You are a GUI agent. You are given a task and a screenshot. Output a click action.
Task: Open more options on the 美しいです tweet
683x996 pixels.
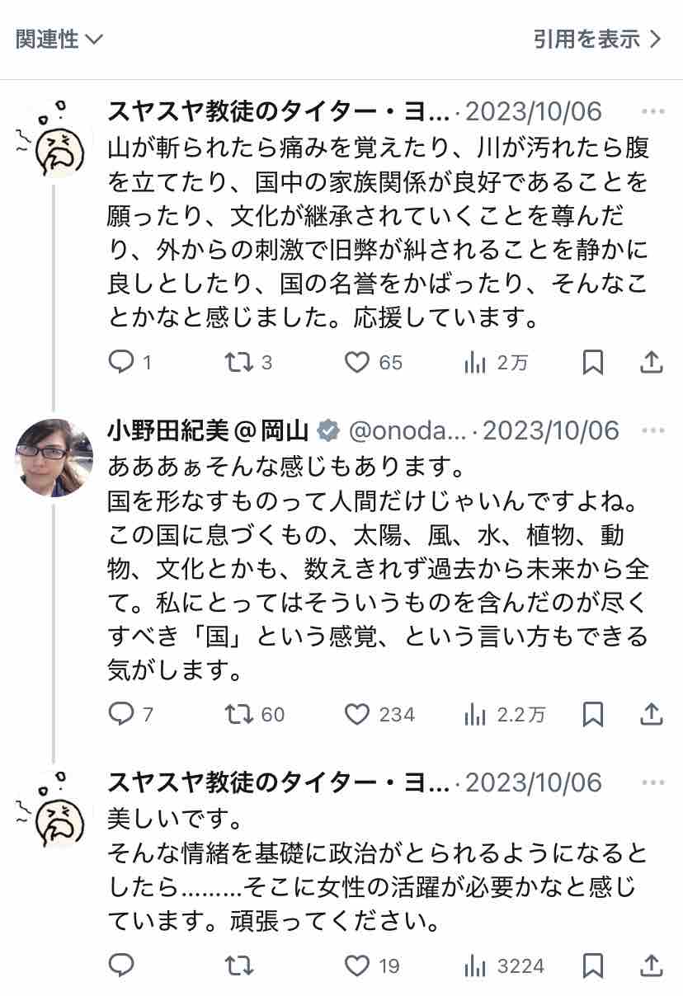tap(652, 782)
